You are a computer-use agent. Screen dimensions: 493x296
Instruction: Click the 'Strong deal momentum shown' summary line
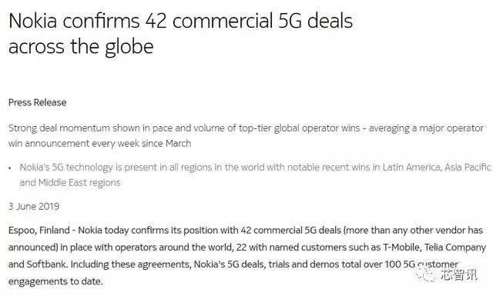coord(246,128)
